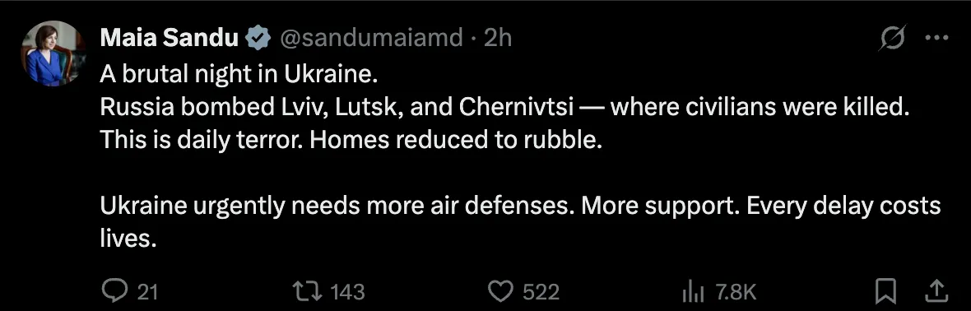Click the sentence mentioning Lviv, Lutsk, and Chernivtsi
The width and height of the screenshot is (971, 311).
click(x=504, y=107)
